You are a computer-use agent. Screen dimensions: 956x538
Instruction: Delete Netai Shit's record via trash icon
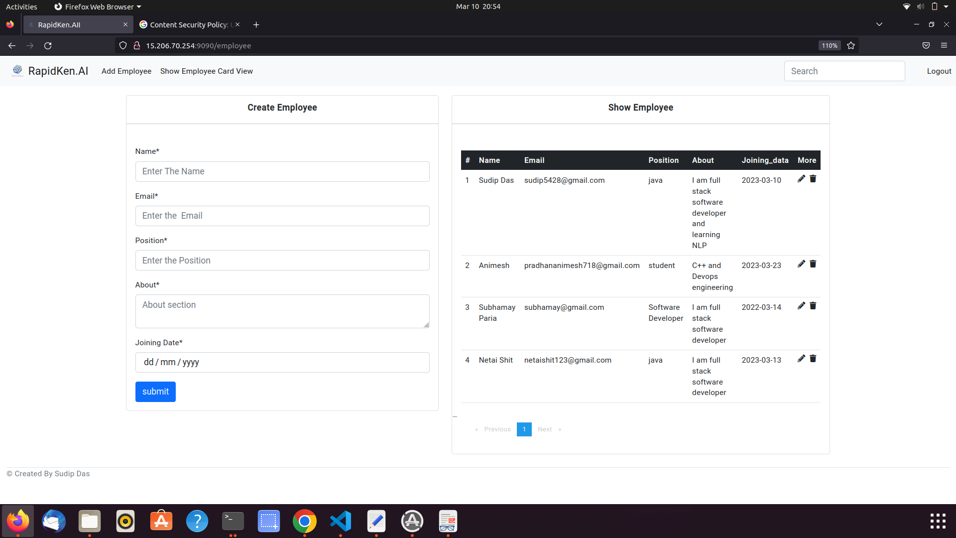pyautogui.click(x=813, y=358)
